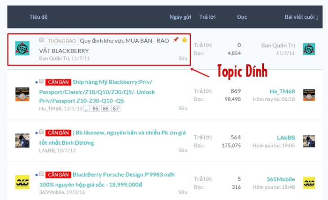The width and height of the screenshot is (328, 200).
Task: Click reply count 564
Action: [x=236, y=137]
